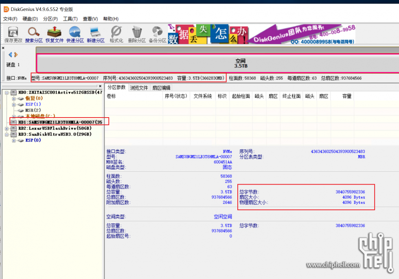Open the 备份分区 backup partition tool
The image size is (399, 279).
(158, 35)
